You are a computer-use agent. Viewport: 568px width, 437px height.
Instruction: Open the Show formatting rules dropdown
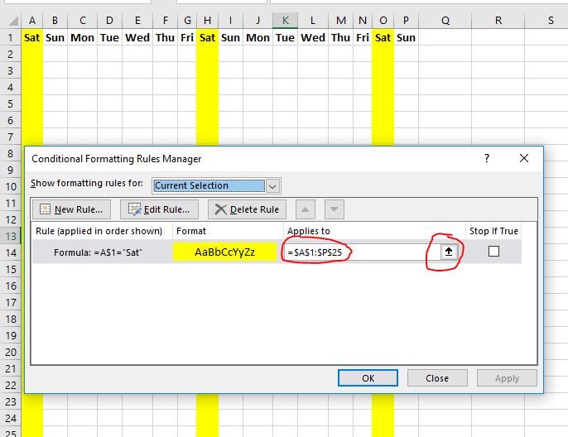[x=272, y=186]
